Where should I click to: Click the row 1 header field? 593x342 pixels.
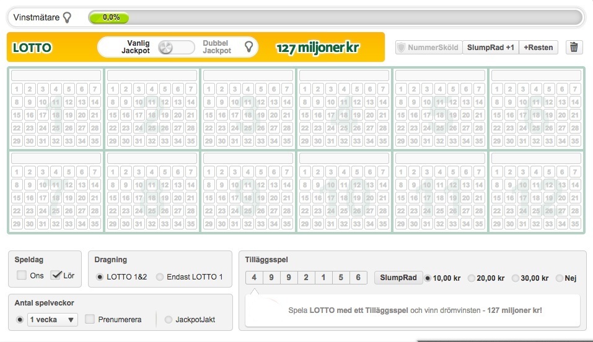click(56, 75)
